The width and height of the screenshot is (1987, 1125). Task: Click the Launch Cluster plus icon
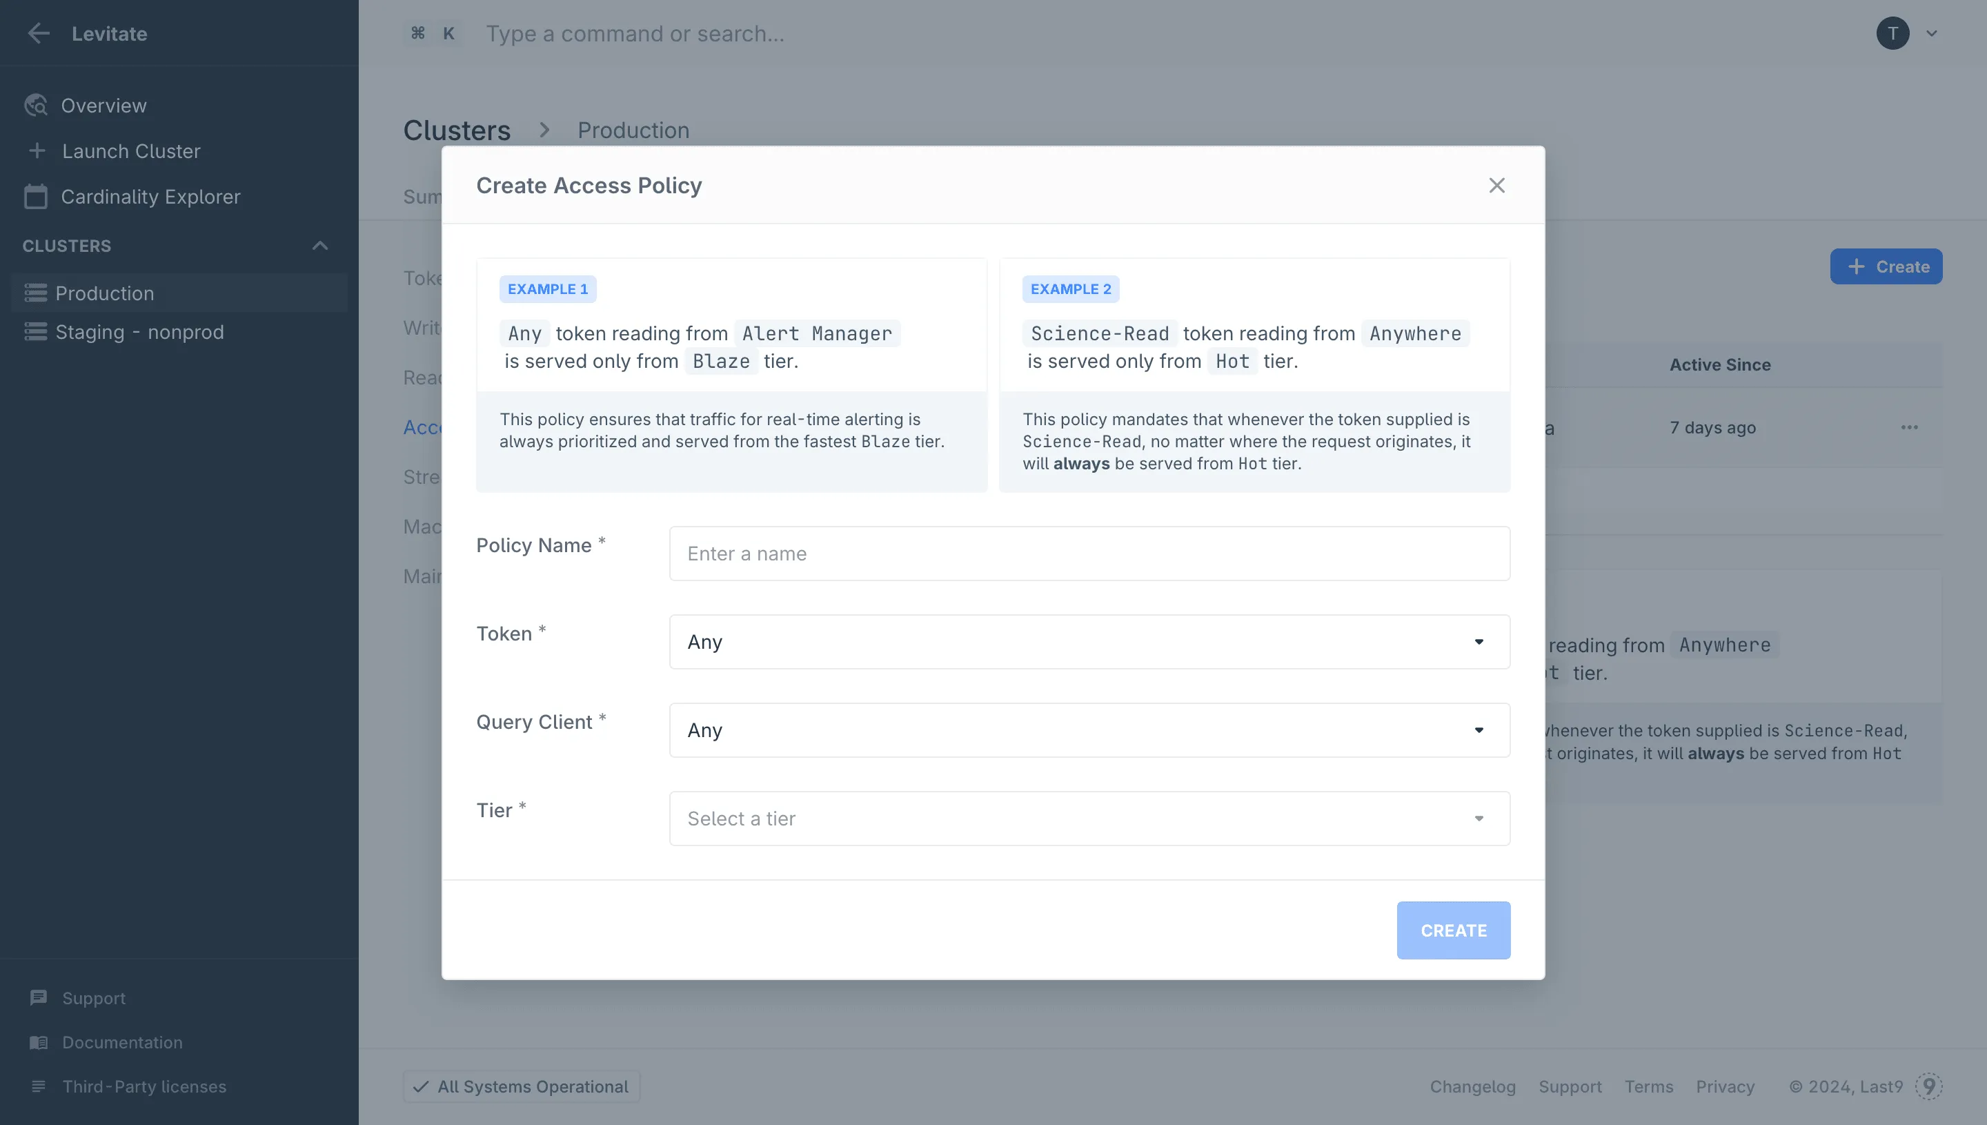[37, 150]
